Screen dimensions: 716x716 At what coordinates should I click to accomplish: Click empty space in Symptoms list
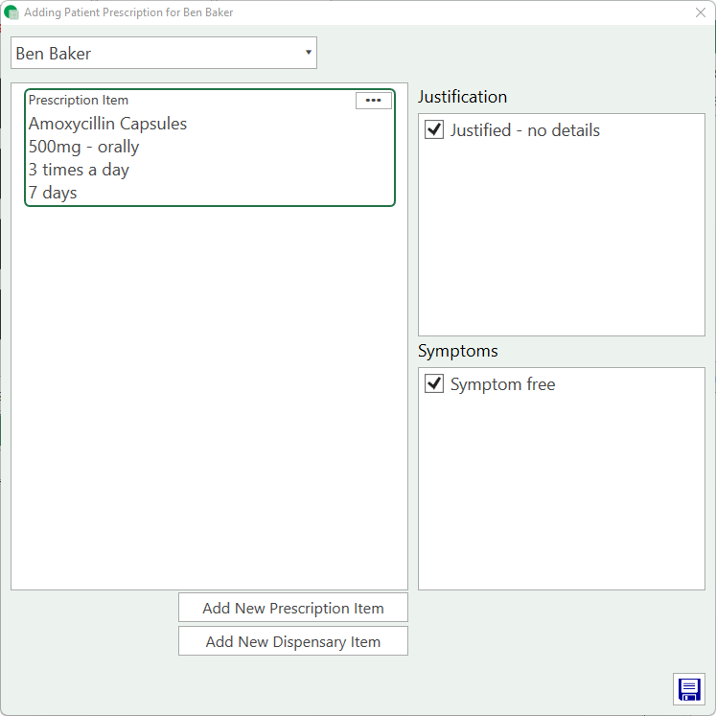coord(561,498)
